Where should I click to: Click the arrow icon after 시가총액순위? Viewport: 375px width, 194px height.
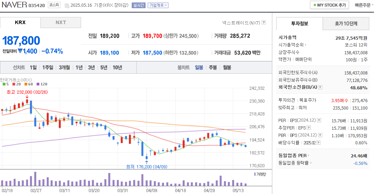(306, 45)
